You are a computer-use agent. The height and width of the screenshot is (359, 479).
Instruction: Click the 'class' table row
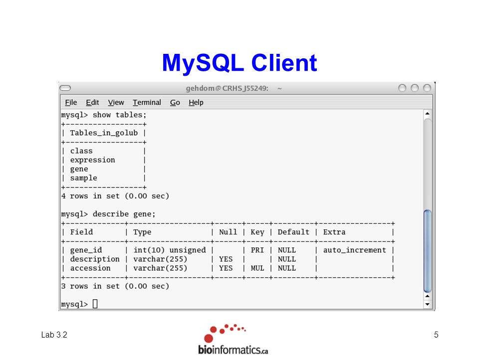click(x=81, y=151)
